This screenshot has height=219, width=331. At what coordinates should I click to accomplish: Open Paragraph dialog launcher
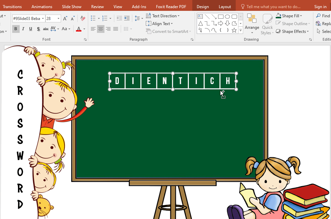click(192, 39)
